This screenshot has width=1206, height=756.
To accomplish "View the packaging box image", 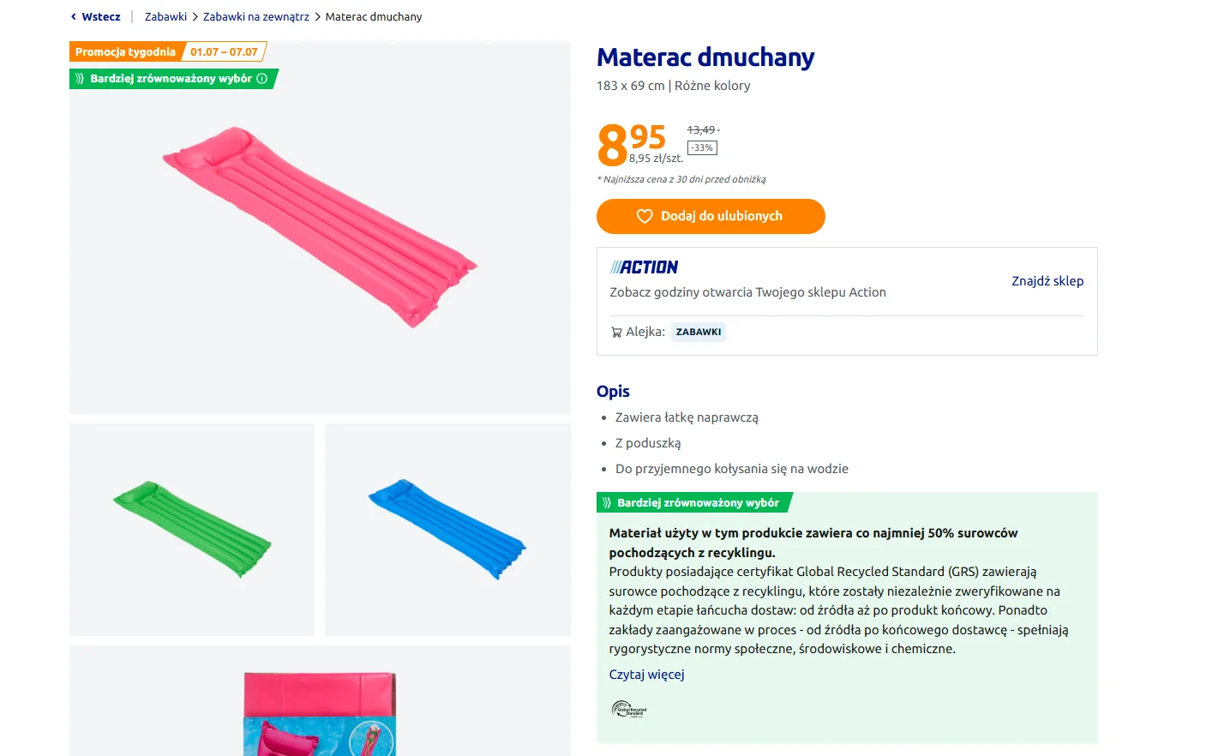I will [x=320, y=701].
